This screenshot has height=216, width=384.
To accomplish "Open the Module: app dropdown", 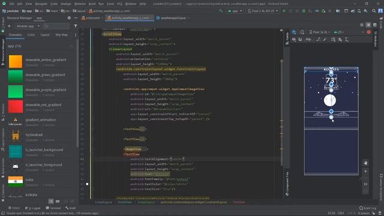I will tap(28, 26).
